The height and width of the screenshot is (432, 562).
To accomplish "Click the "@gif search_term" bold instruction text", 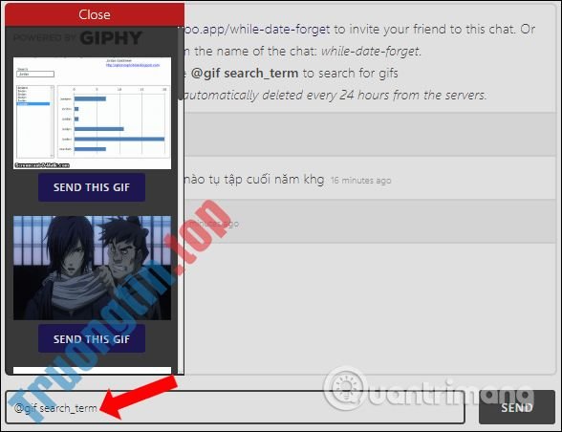I will point(244,74).
